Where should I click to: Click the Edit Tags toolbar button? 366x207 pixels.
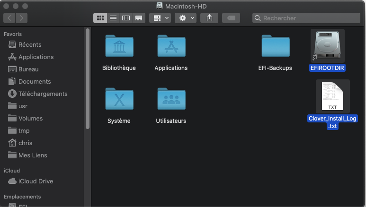231,18
